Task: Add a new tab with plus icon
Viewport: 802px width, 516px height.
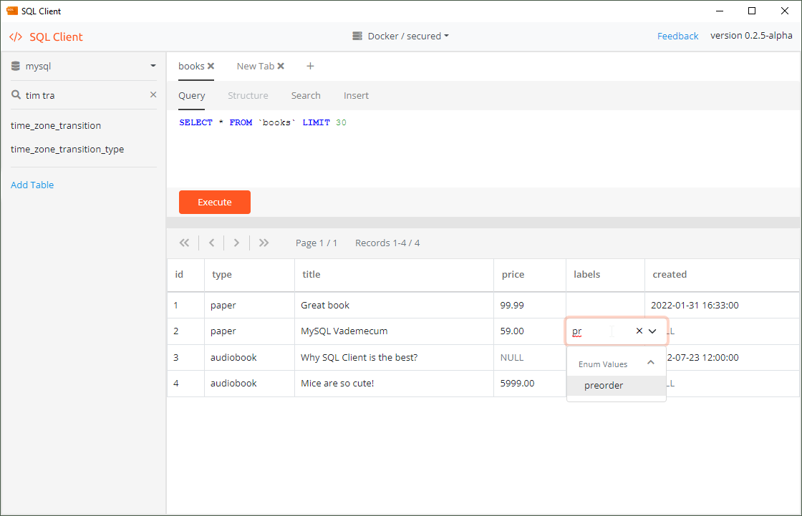Action: click(310, 66)
